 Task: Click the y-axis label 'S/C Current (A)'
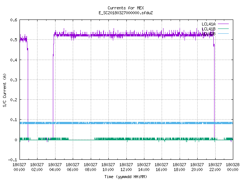pos(5,90)
